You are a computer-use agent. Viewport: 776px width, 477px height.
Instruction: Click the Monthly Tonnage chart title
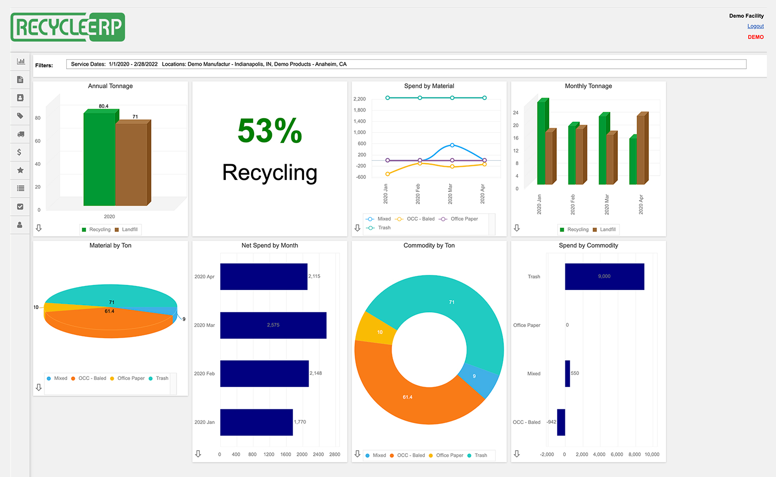[x=589, y=86]
